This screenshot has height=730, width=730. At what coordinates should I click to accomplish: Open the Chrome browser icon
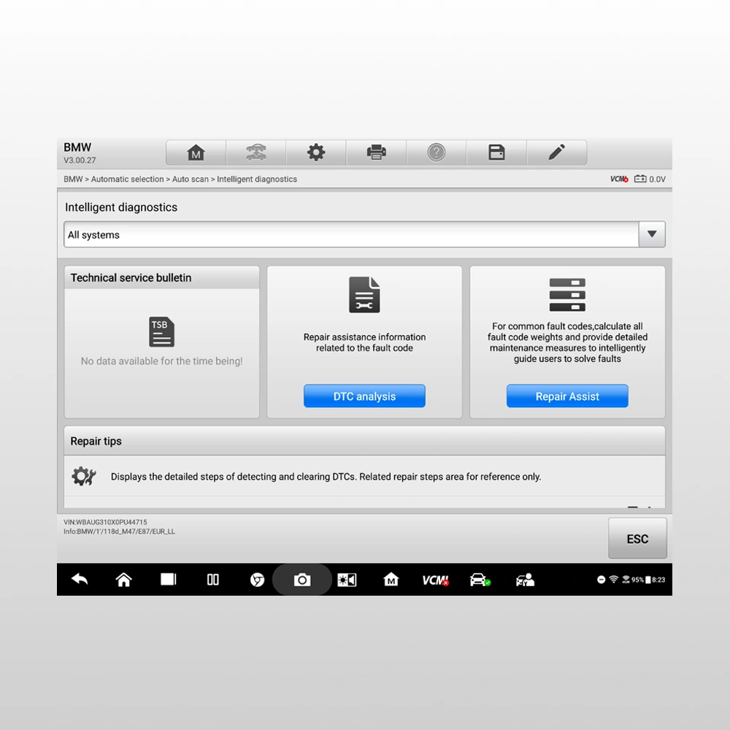click(x=257, y=580)
